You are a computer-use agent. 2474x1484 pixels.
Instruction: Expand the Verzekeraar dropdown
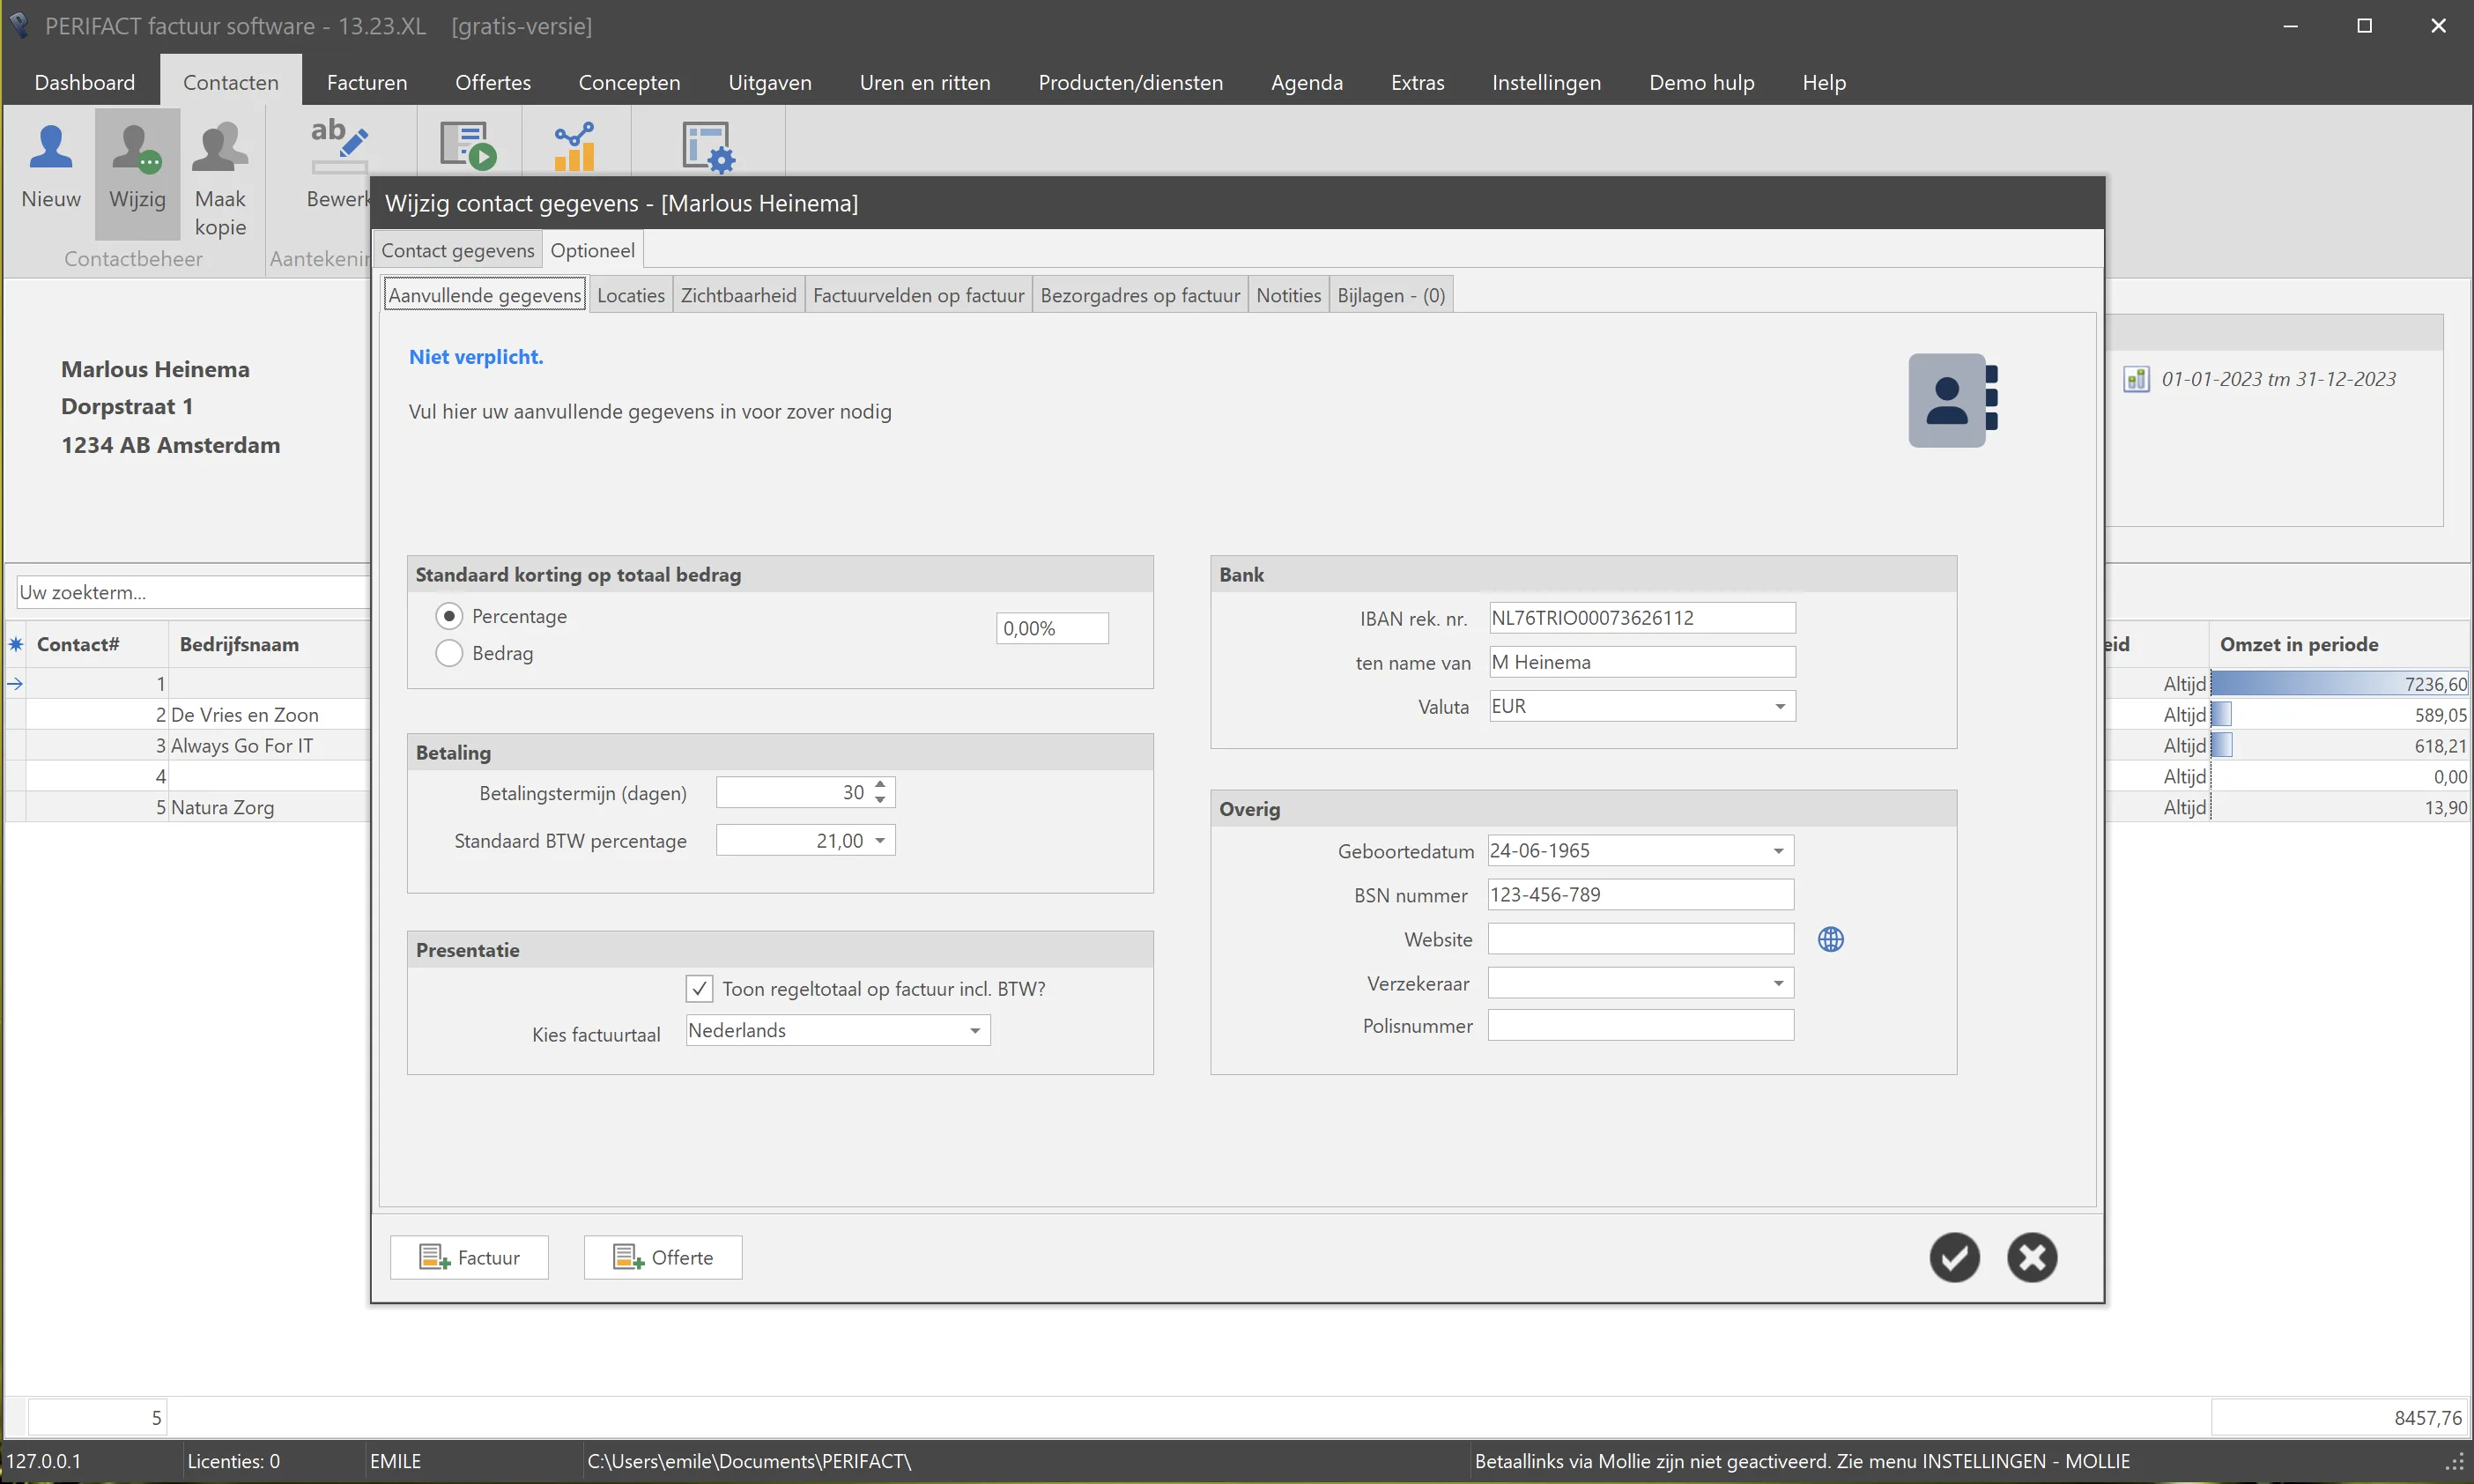[1778, 983]
